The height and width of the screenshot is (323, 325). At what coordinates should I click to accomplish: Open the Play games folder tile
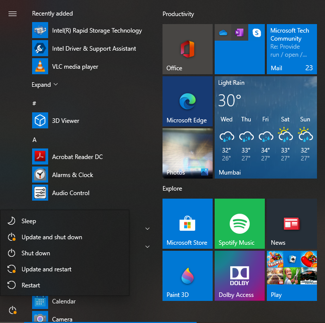point(292,276)
